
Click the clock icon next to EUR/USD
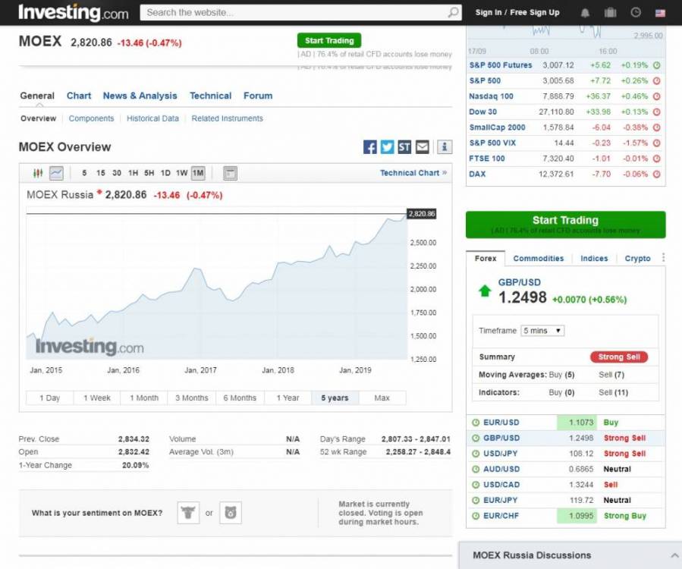pos(476,423)
